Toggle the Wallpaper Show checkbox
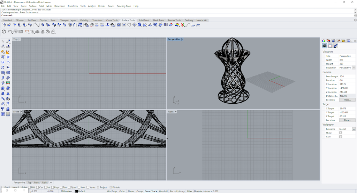The image size is (357, 193). pyautogui.click(x=341, y=133)
